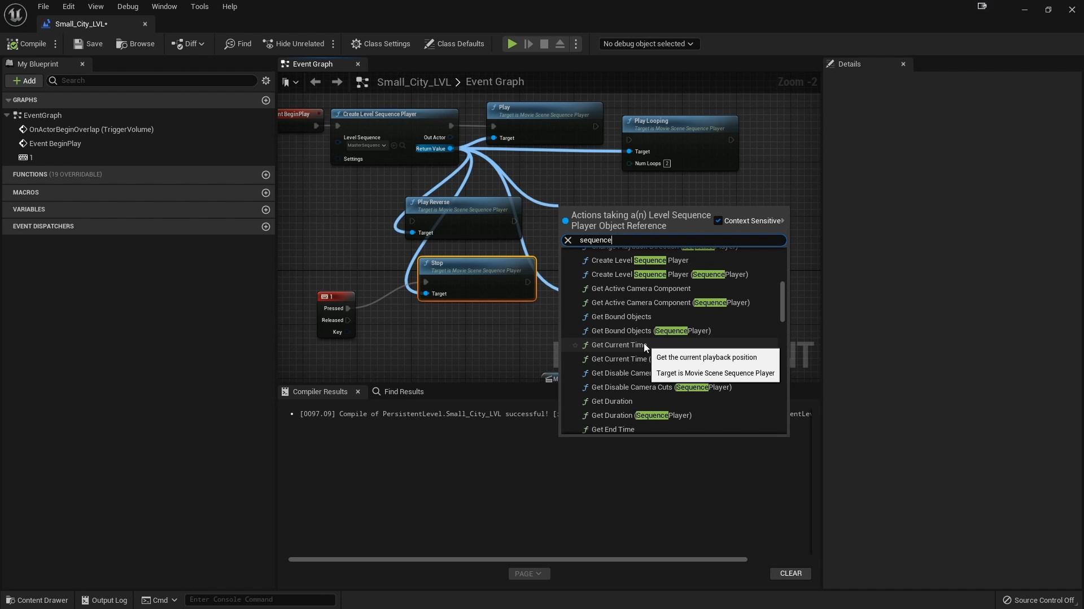
Task: Click Small_City_LVL breadcrumb
Action: 414,82
